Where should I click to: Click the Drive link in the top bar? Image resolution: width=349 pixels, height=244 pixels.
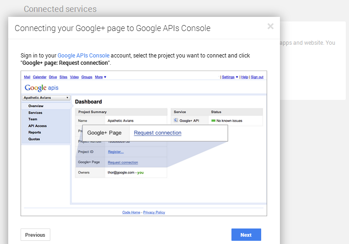click(53, 77)
